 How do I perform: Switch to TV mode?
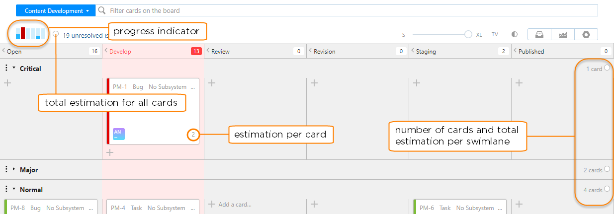(x=495, y=35)
